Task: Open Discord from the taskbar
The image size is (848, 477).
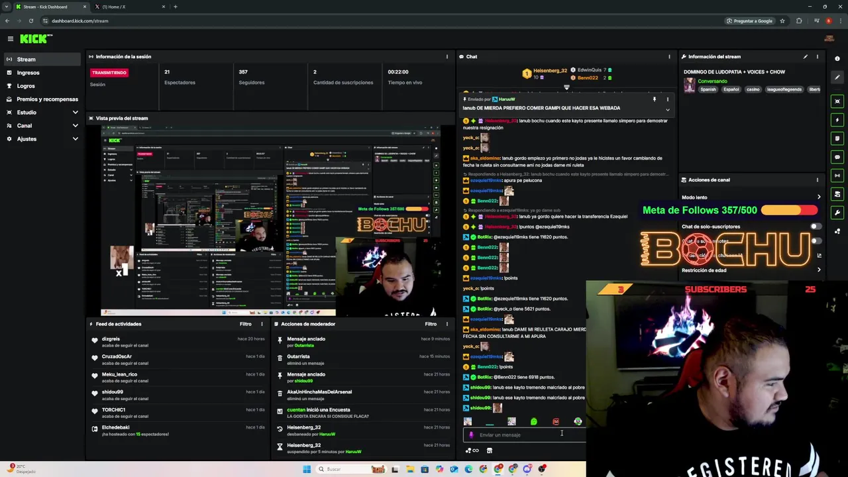Action: [527, 469]
